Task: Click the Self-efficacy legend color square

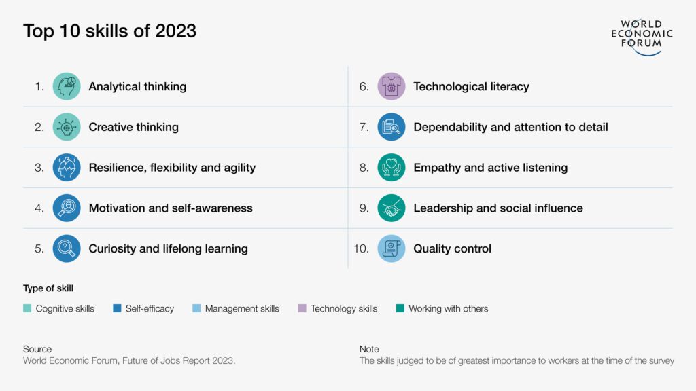Action: coord(117,309)
